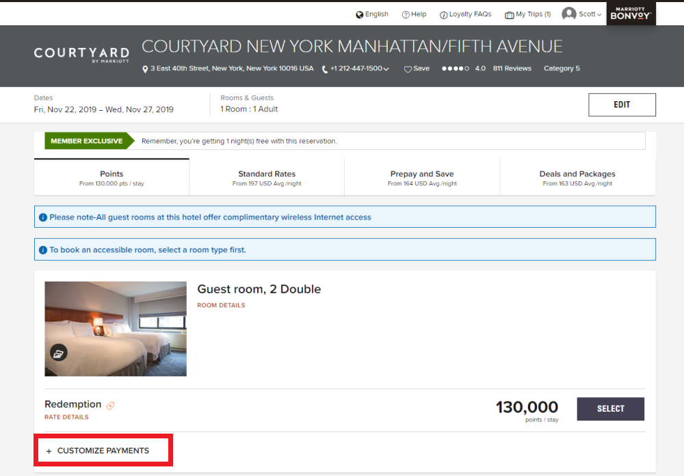This screenshot has height=476, width=684.
Task: Click the Save hotel link
Action: [x=421, y=68]
